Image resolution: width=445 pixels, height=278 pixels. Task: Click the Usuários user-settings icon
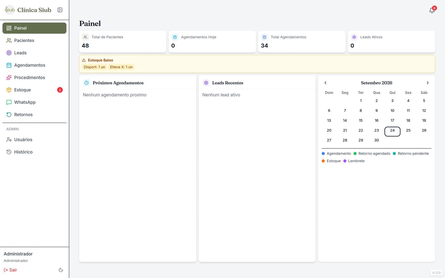(9, 140)
